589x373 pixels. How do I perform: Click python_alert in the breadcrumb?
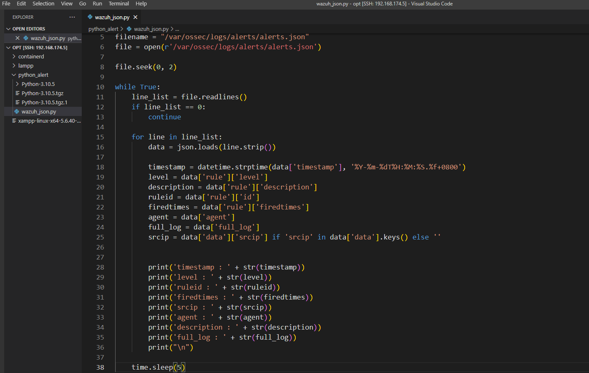(103, 29)
